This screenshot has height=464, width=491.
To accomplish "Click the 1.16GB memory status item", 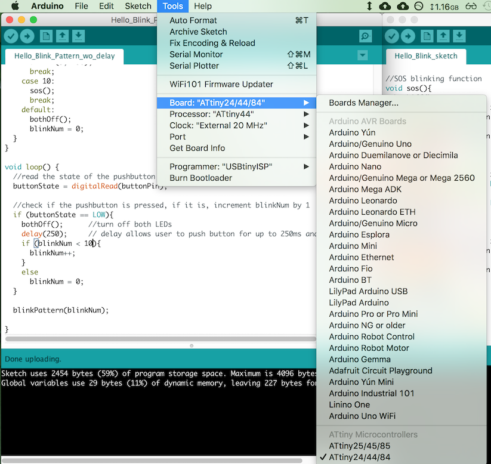I will (444, 7).
